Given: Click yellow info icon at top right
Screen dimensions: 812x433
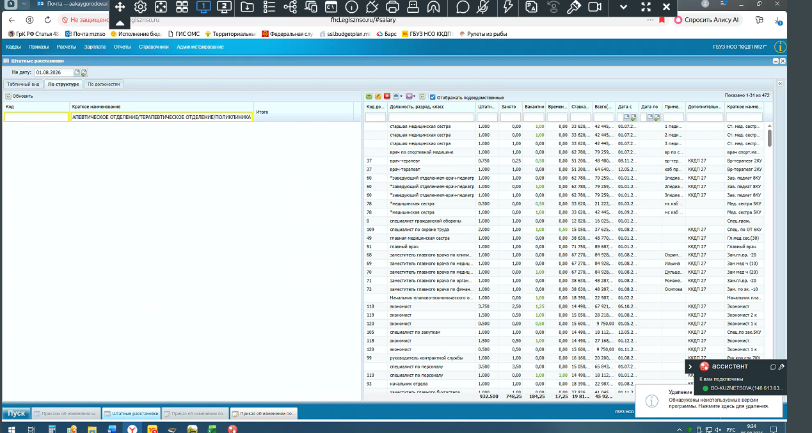Looking at the screenshot, I should click(780, 47).
